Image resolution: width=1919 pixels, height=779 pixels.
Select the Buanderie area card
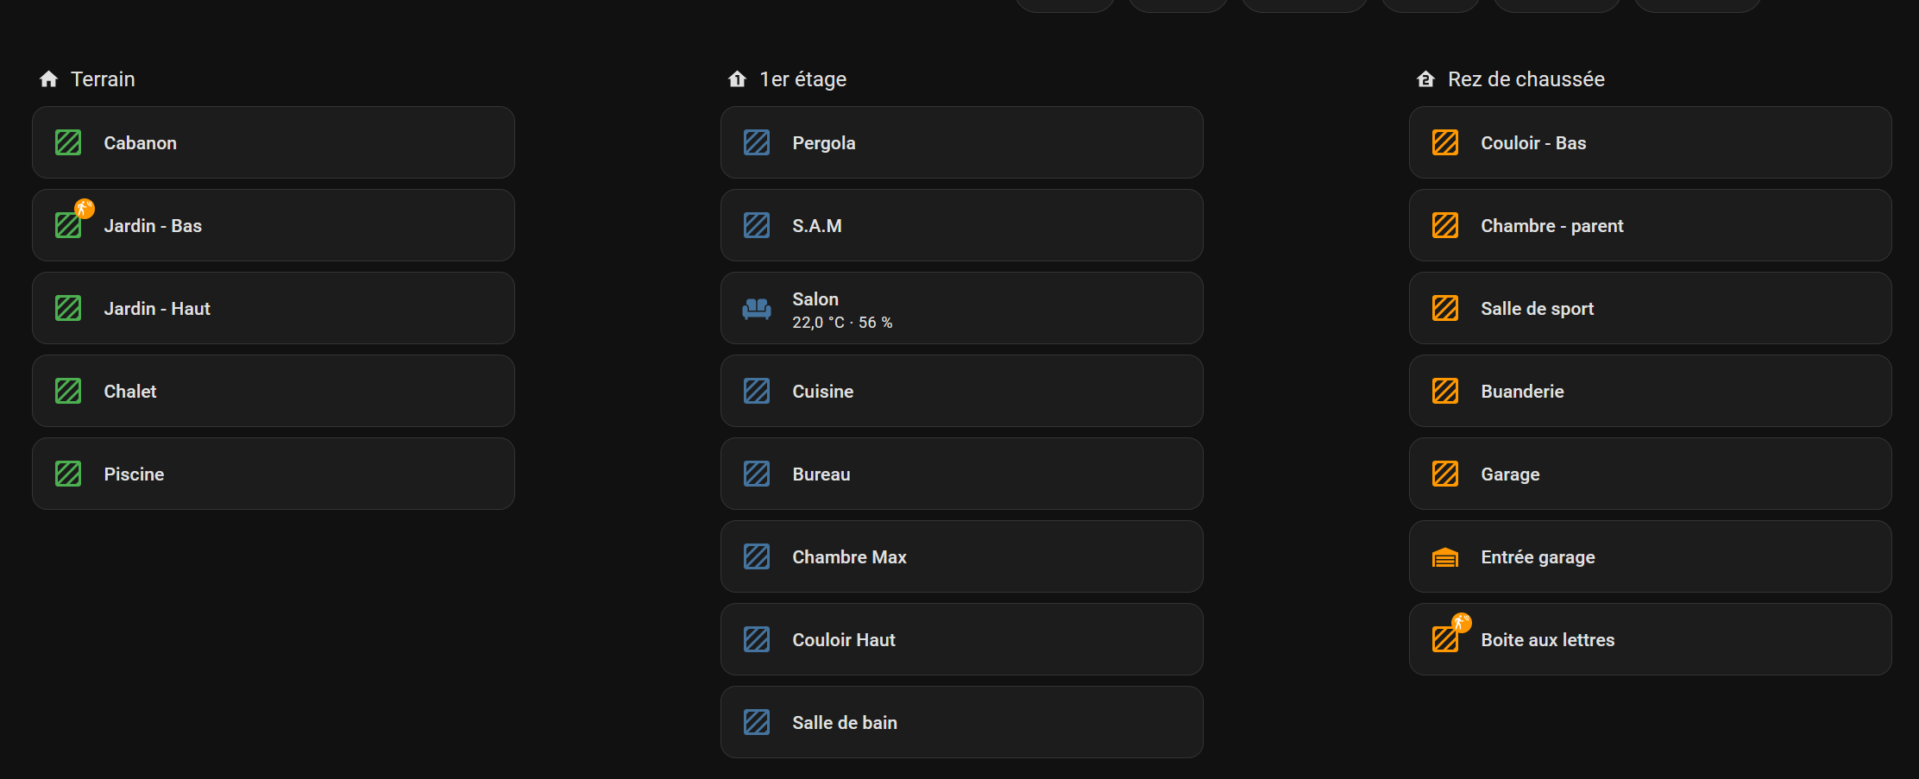tap(1650, 391)
